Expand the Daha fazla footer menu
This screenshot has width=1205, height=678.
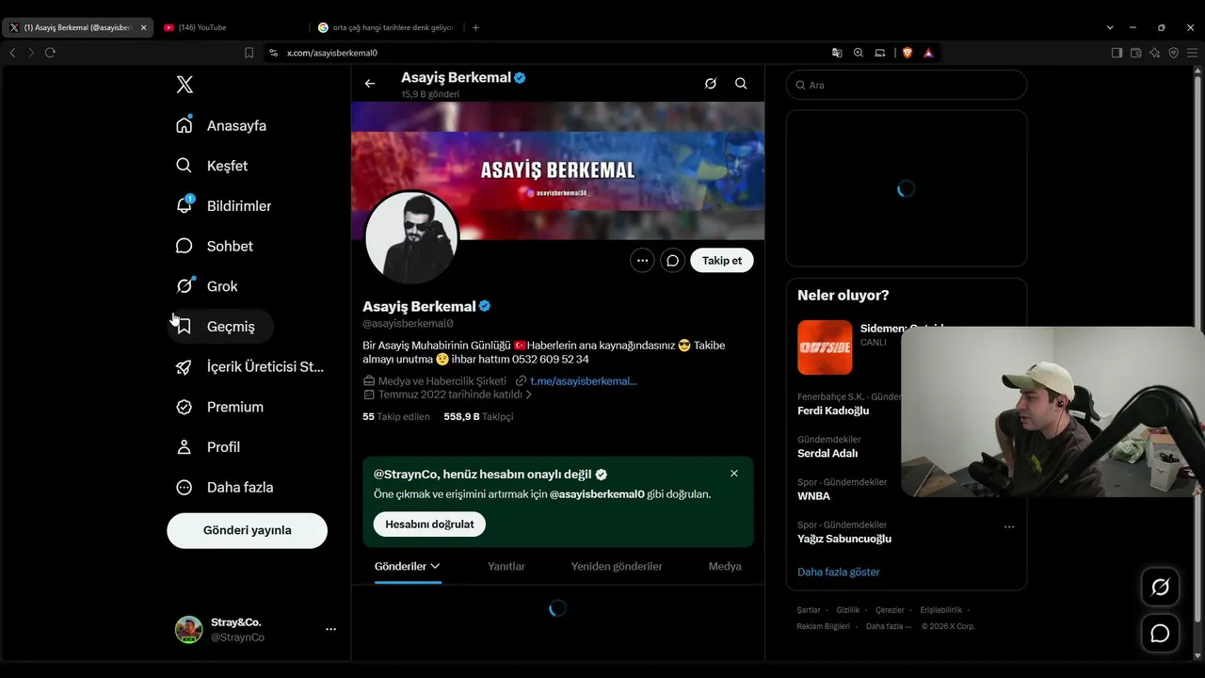[888, 626]
